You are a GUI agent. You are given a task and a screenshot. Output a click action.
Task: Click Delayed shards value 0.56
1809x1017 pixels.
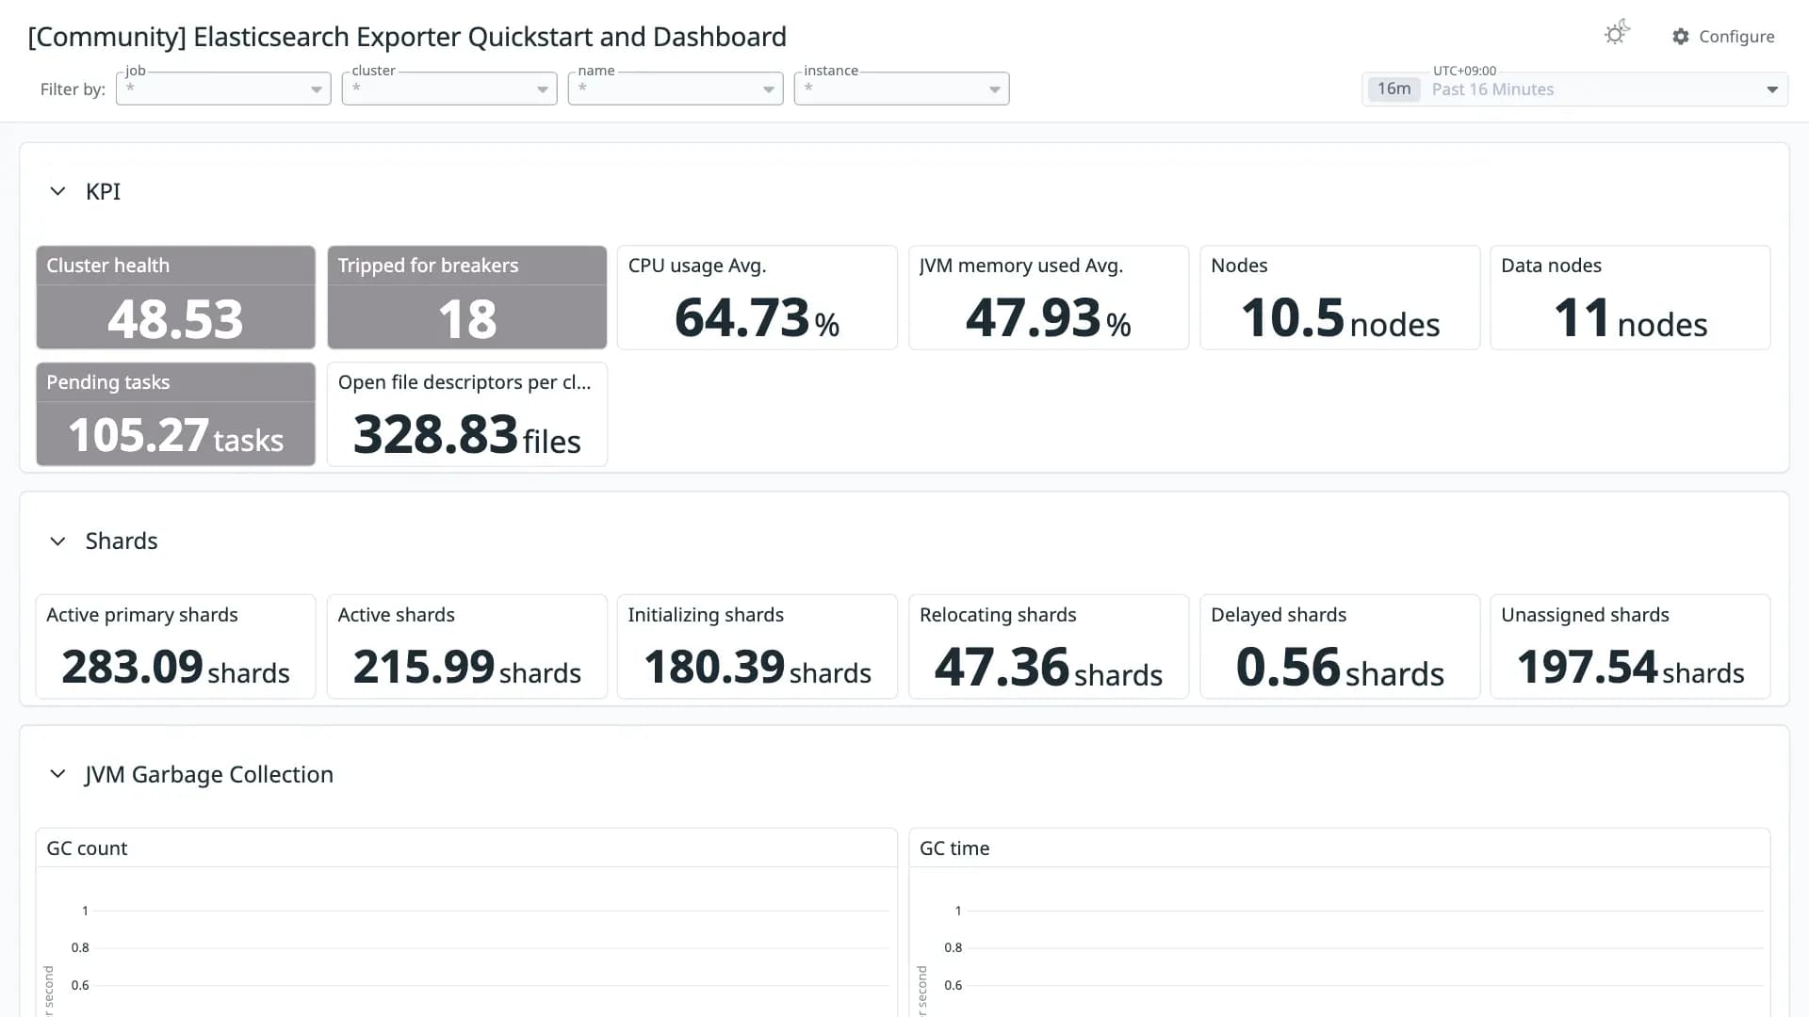click(1288, 667)
